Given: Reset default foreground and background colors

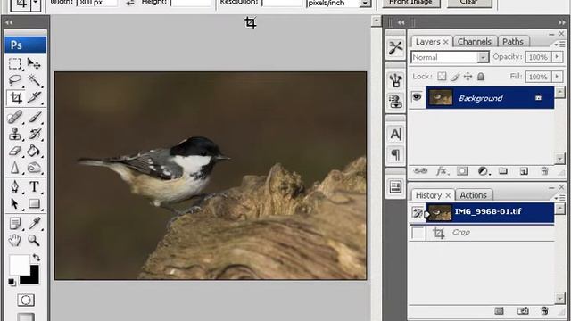Looking at the screenshot, I should [12, 282].
